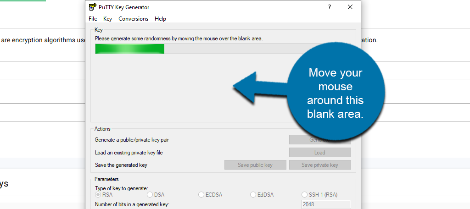Select ECDSA as key type
Viewport: 470px width, 209px height.
(x=201, y=195)
